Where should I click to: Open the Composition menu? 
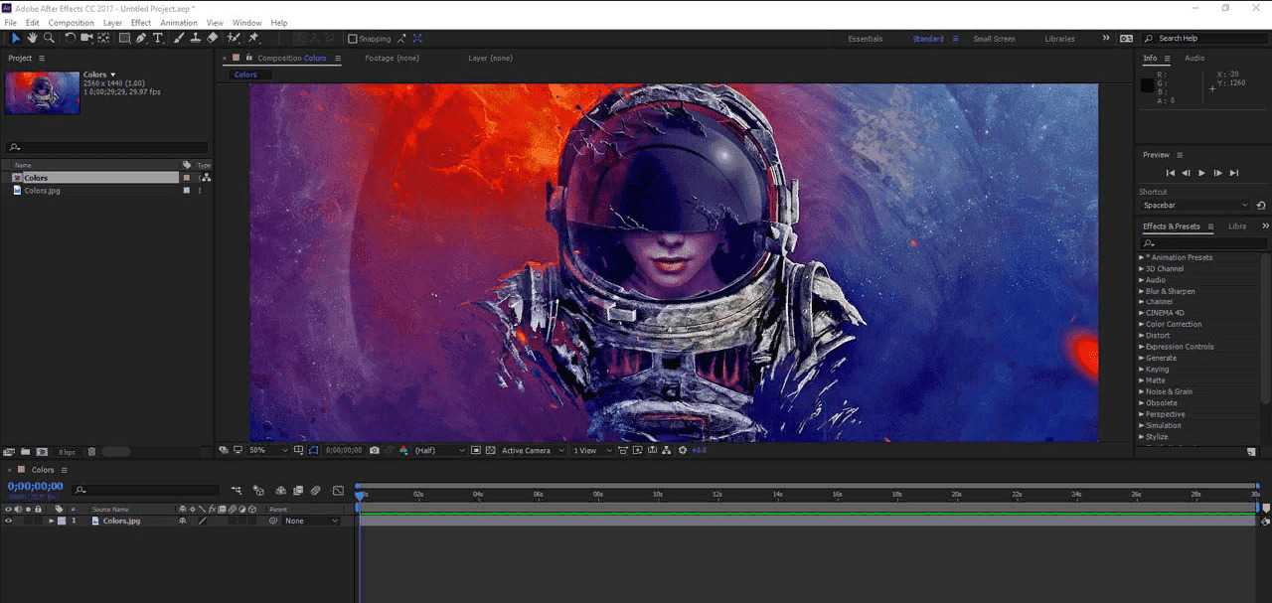click(71, 23)
